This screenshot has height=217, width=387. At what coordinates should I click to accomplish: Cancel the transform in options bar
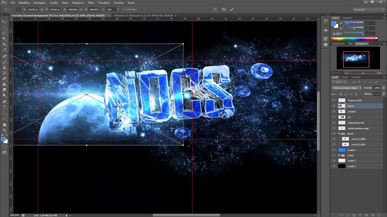coord(224,9)
